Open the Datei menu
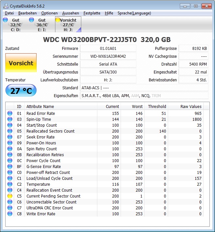Viewport: 215px width, 232px height. 9,13
